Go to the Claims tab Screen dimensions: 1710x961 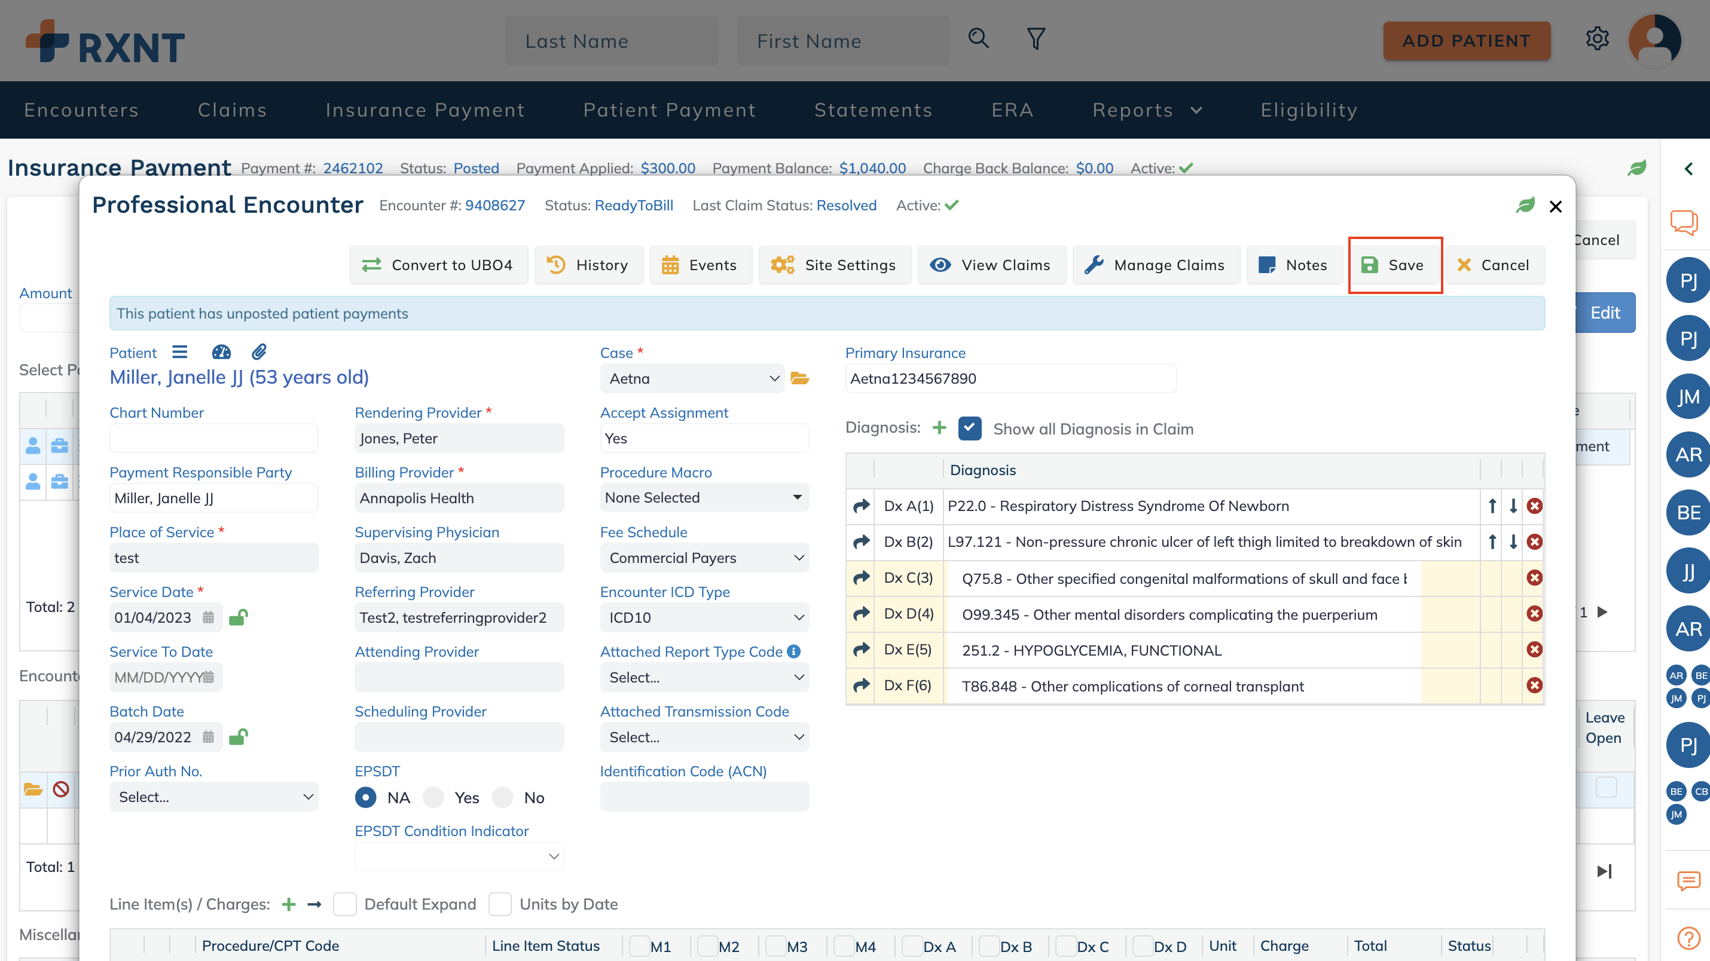[233, 110]
